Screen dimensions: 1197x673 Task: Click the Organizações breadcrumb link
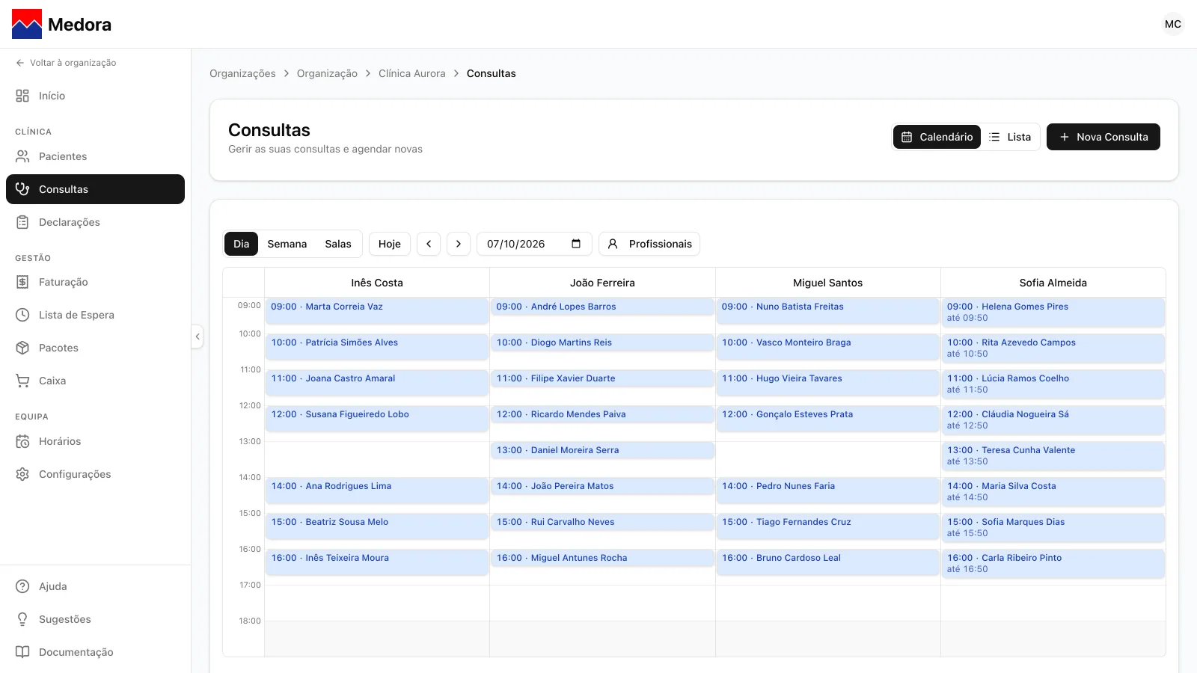pos(242,73)
